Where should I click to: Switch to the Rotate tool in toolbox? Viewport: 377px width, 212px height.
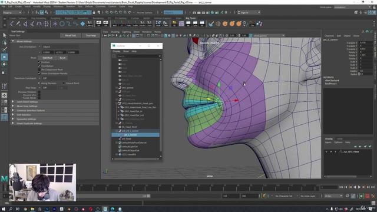click(4, 64)
